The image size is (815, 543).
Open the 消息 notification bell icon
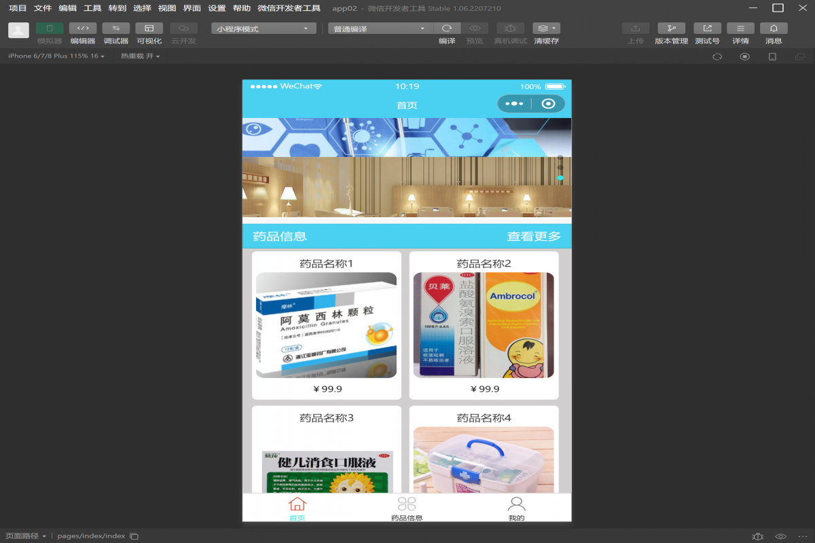click(774, 29)
